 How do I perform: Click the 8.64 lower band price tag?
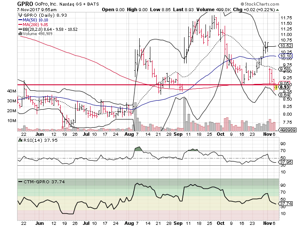(284, 95)
